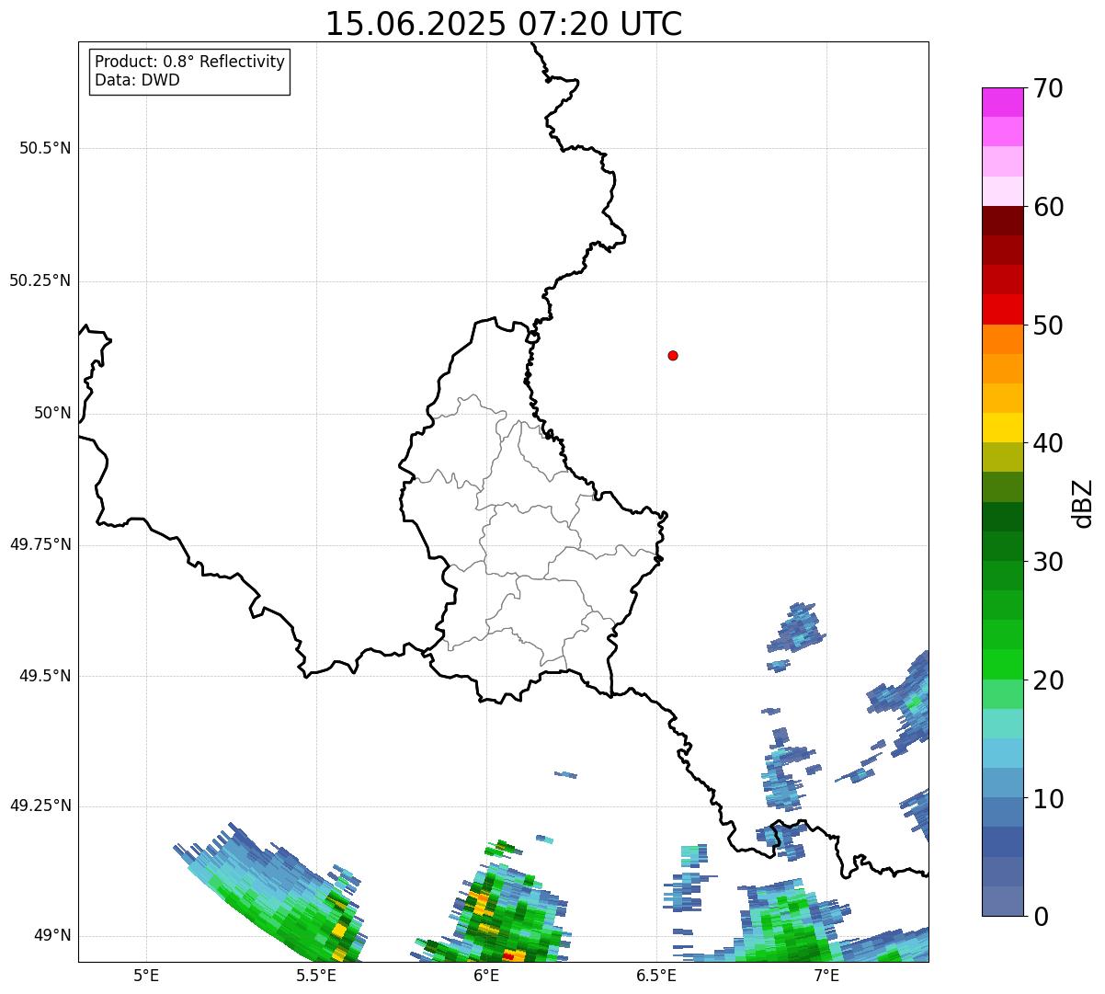
Task: Click the 6.5°E longitude label
Action: point(656,975)
